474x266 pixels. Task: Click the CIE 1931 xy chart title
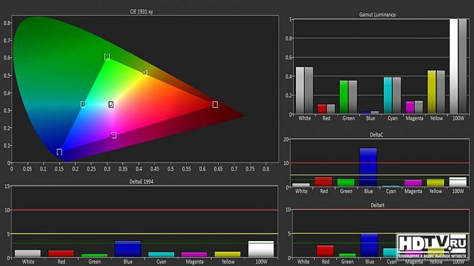point(142,12)
